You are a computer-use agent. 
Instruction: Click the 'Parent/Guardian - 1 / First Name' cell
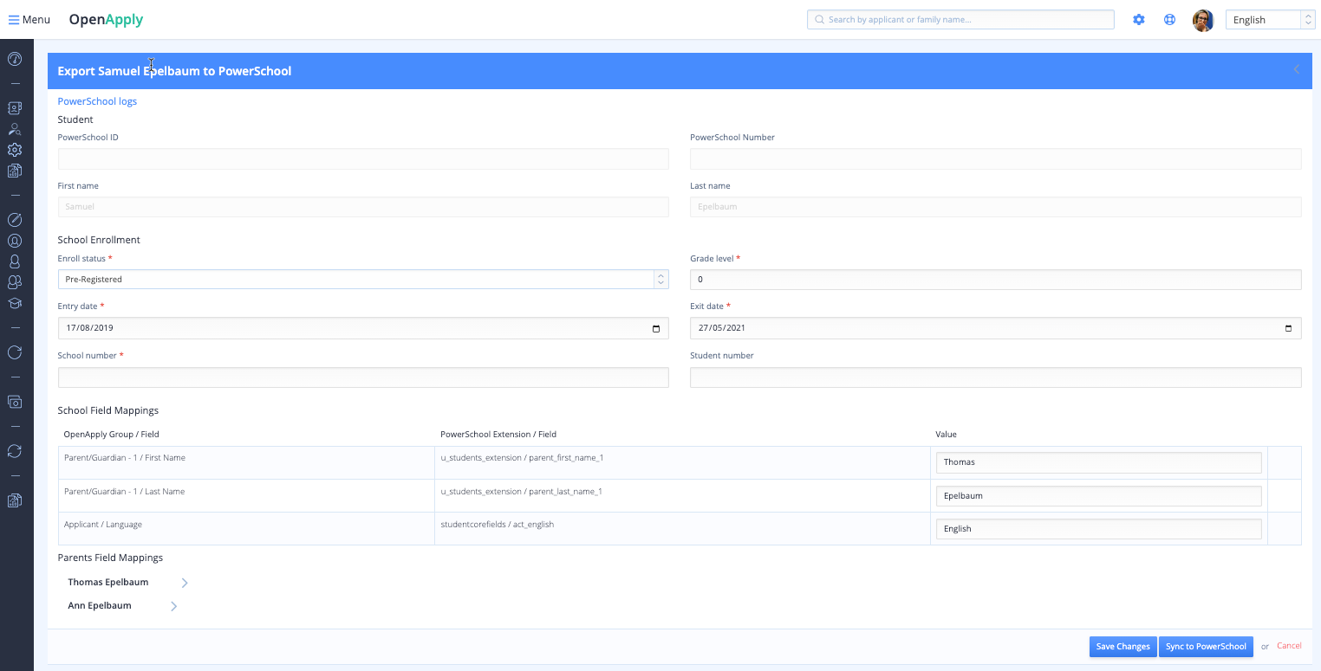click(x=246, y=463)
